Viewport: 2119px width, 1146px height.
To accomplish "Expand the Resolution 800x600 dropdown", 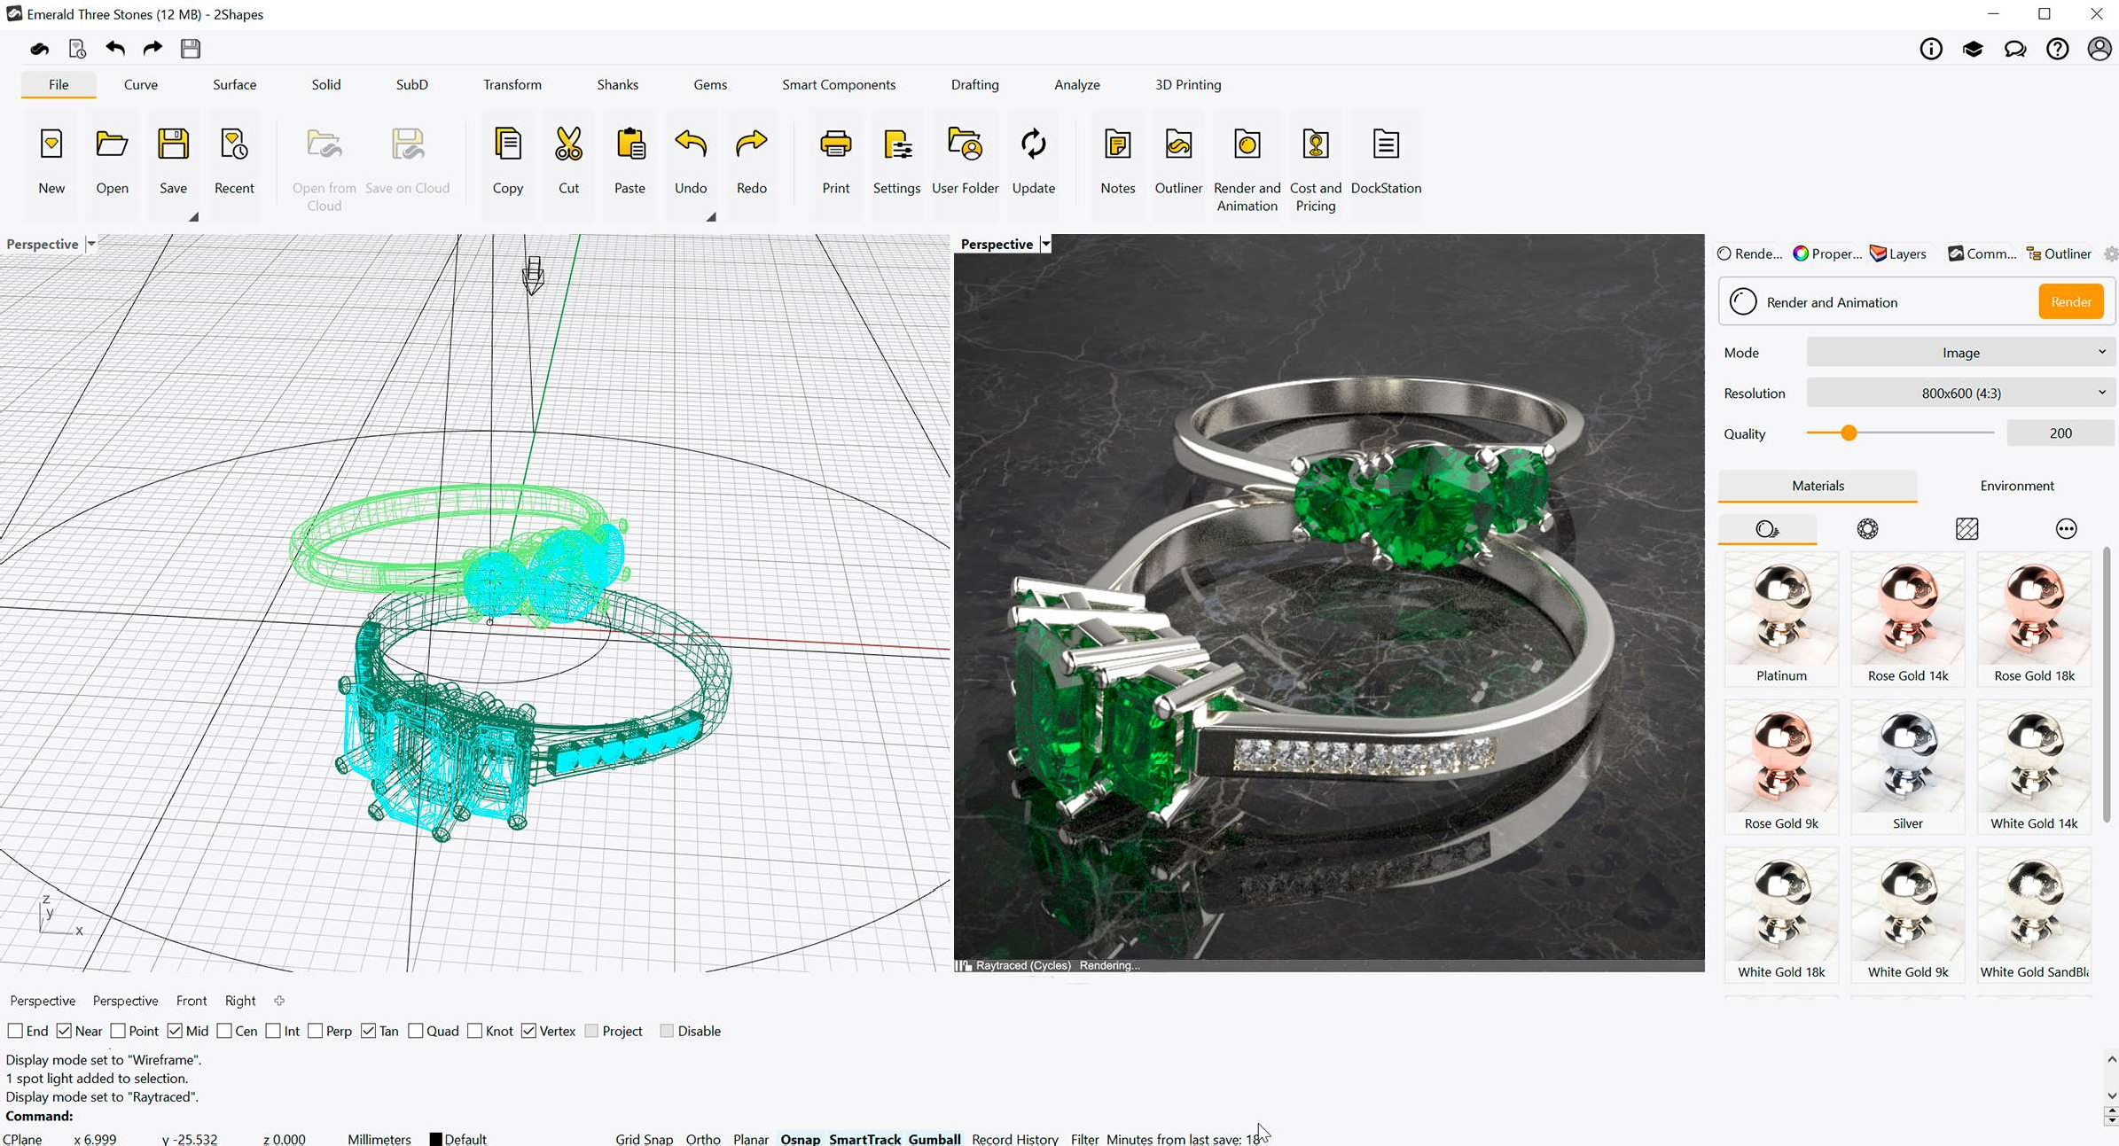I will pyautogui.click(x=1960, y=393).
